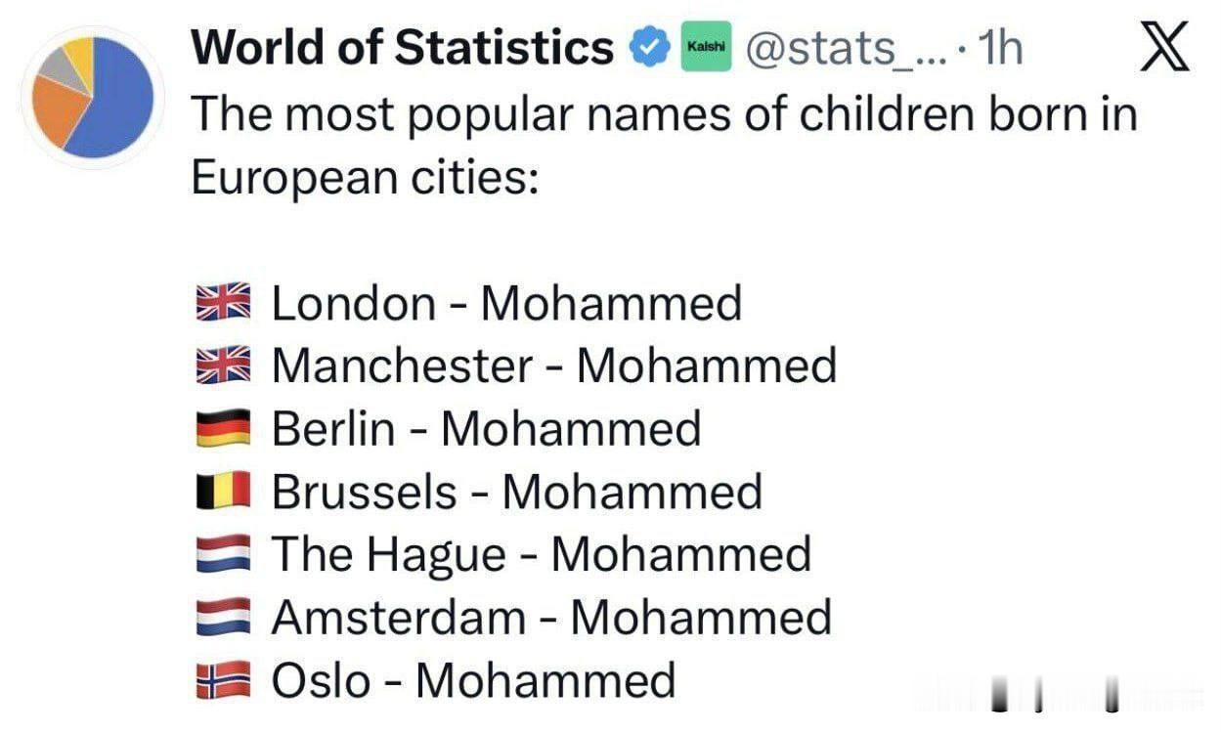Click the "London - Mohammed" line
The height and width of the screenshot is (732, 1221).
click(506, 303)
